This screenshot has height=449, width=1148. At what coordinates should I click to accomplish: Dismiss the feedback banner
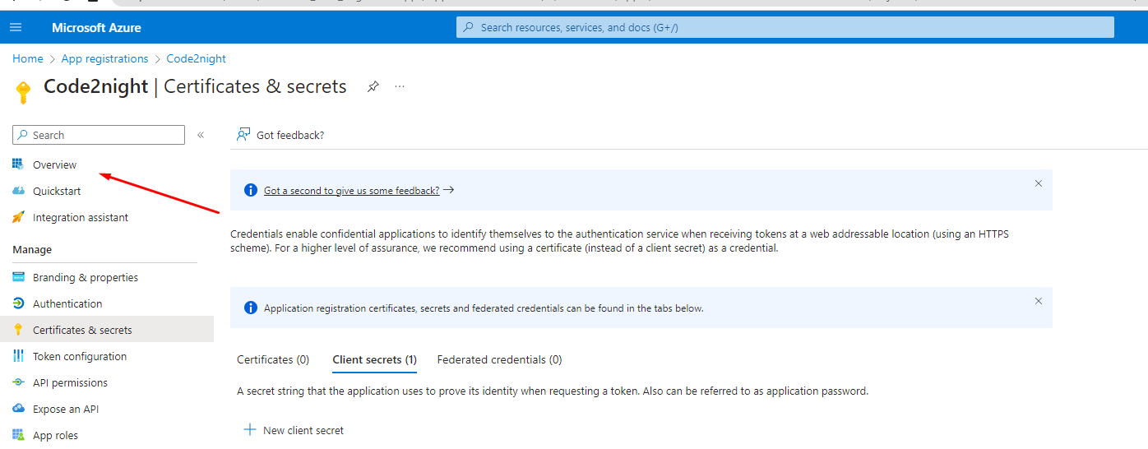tap(1039, 183)
